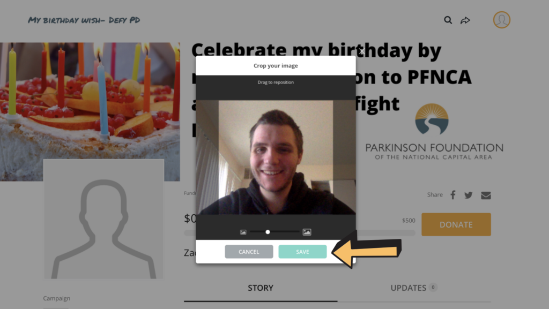Click the birthday cake cover photo
The height and width of the screenshot is (309, 549).
pyautogui.click(x=90, y=101)
